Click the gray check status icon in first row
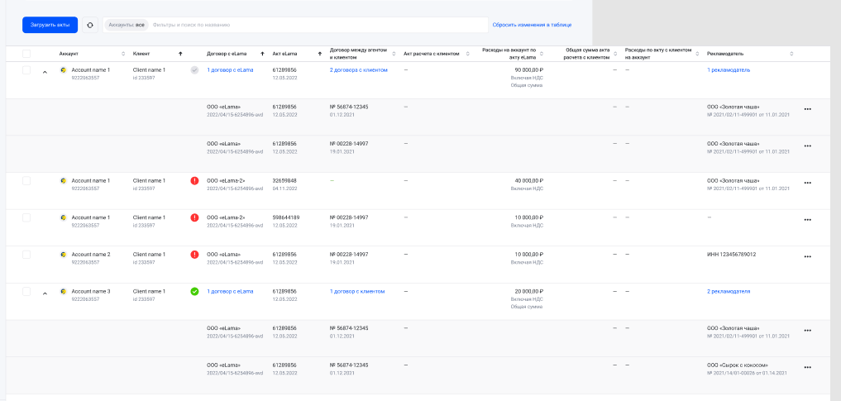 pos(194,70)
